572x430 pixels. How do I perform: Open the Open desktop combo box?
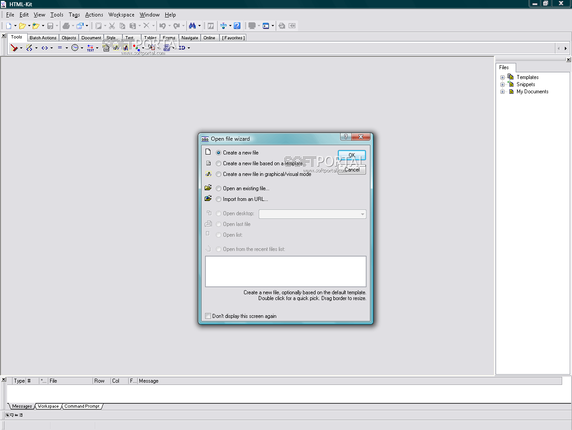[312, 214]
